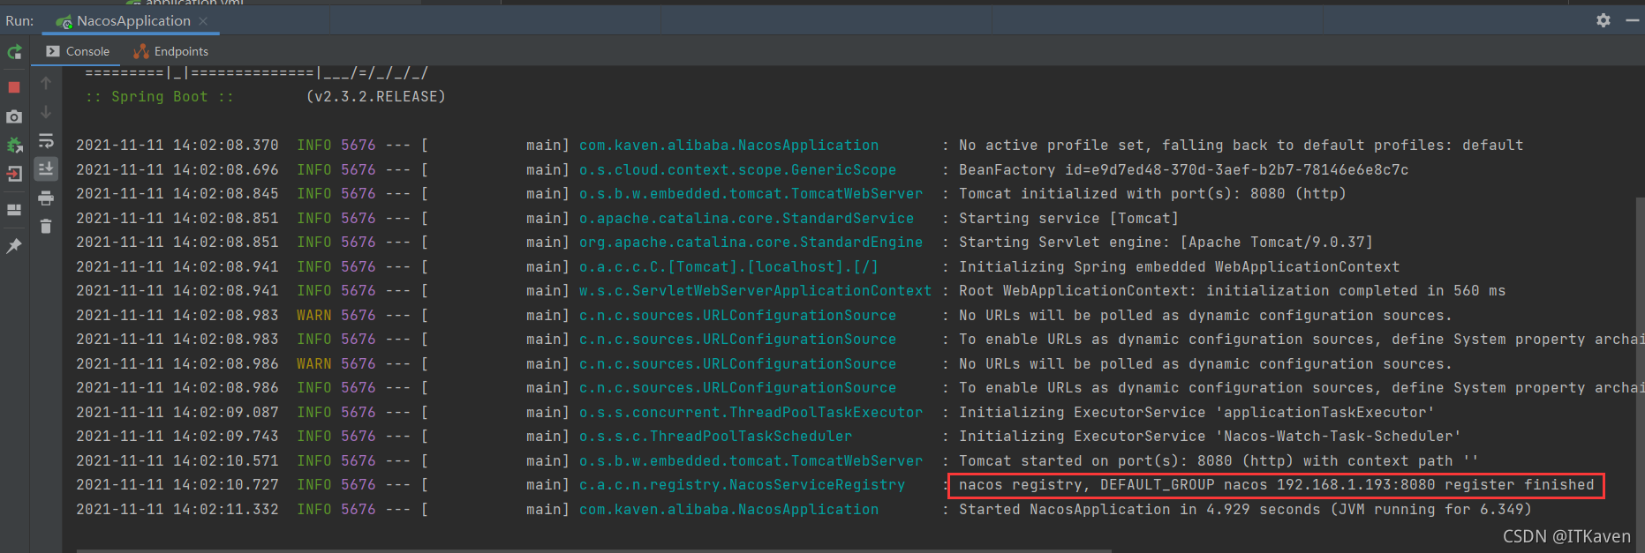The image size is (1645, 553).
Task: Clear all console output with trash icon
Action: pyautogui.click(x=46, y=227)
